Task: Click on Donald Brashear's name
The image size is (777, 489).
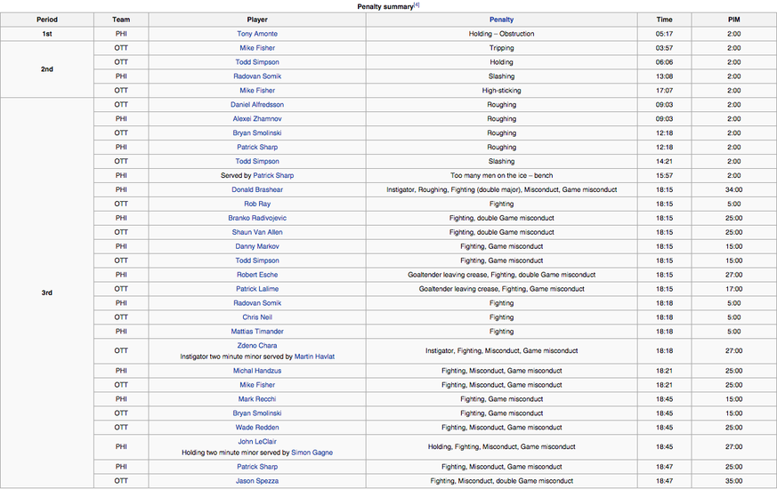Action: coord(257,189)
